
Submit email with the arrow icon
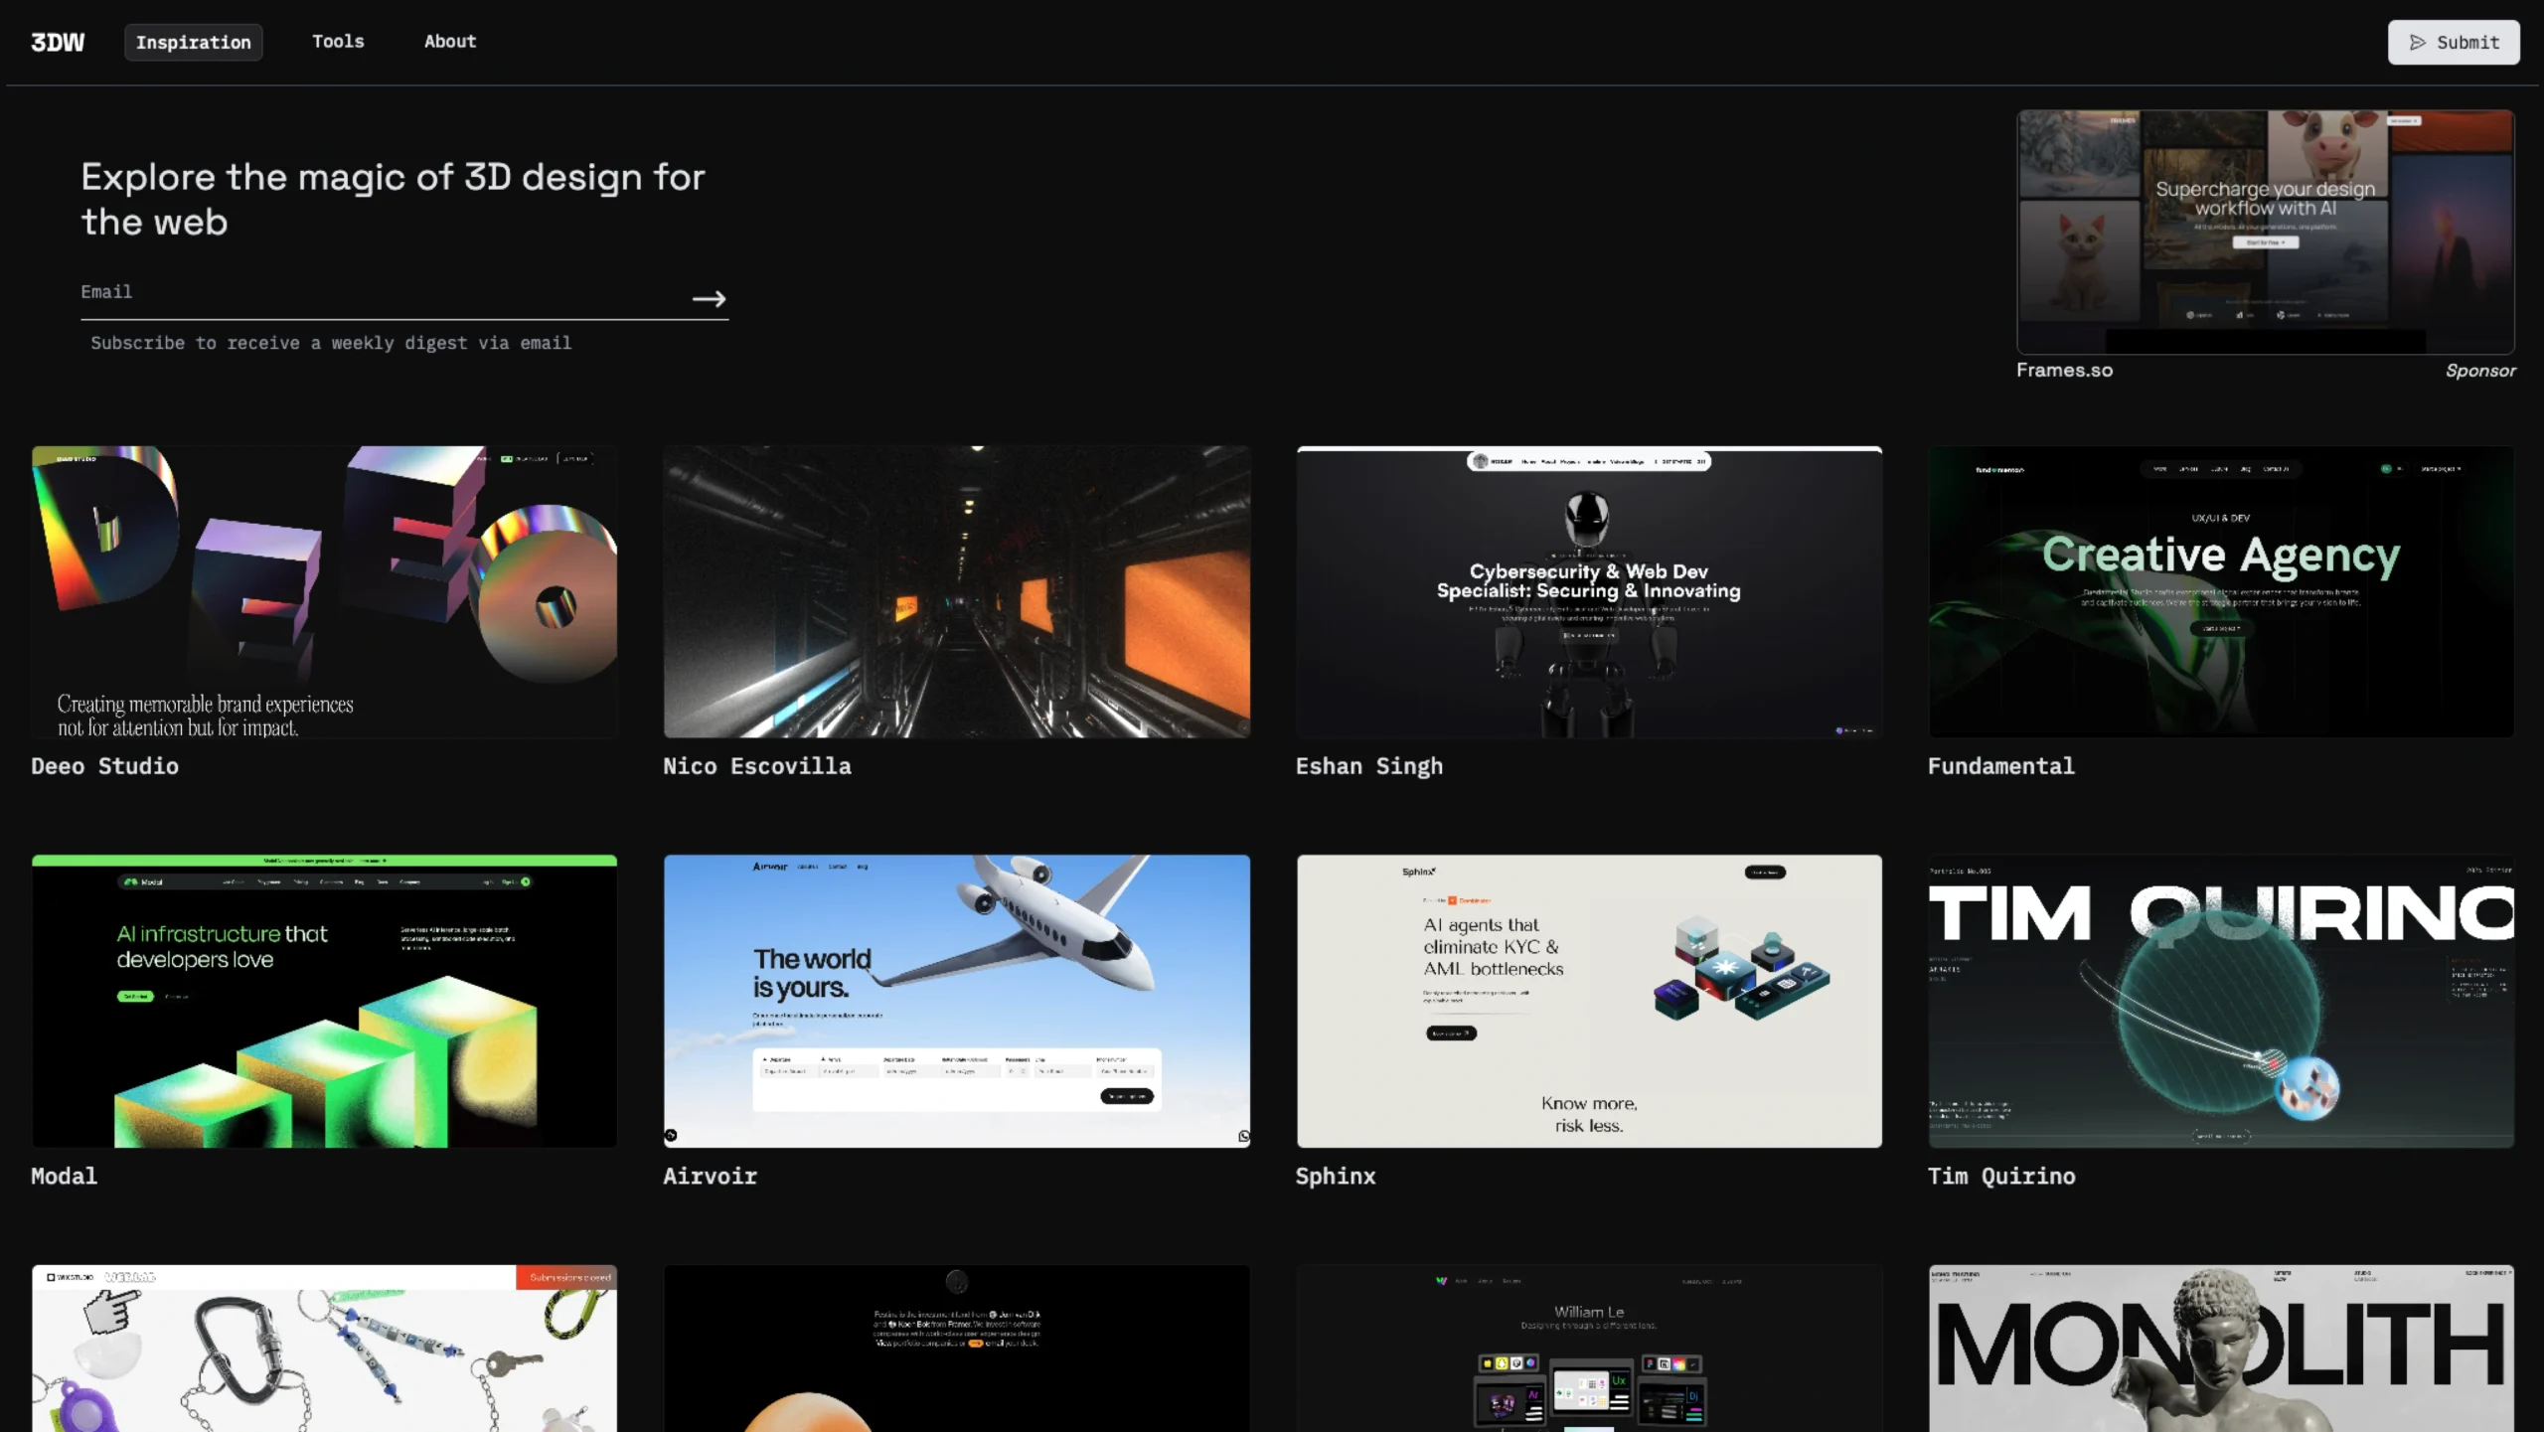point(709,298)
